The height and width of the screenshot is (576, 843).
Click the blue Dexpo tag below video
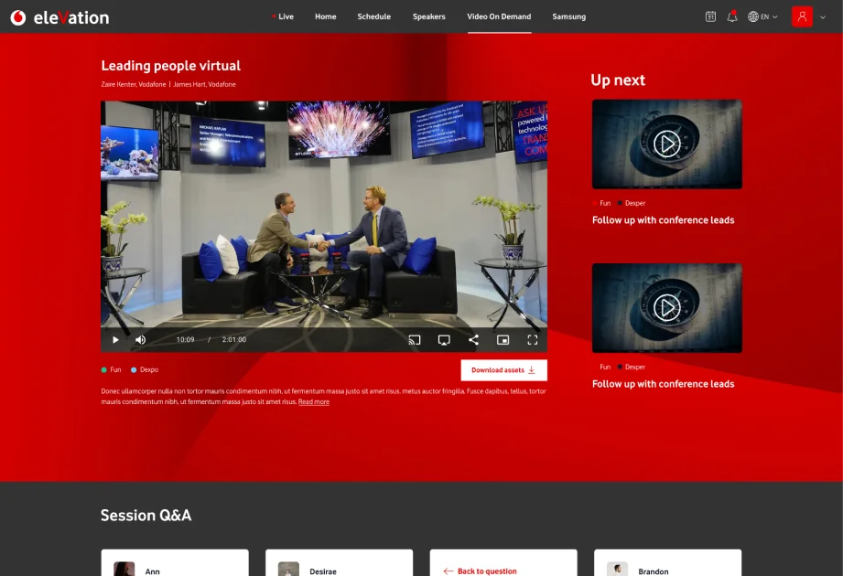click(145, 369)
